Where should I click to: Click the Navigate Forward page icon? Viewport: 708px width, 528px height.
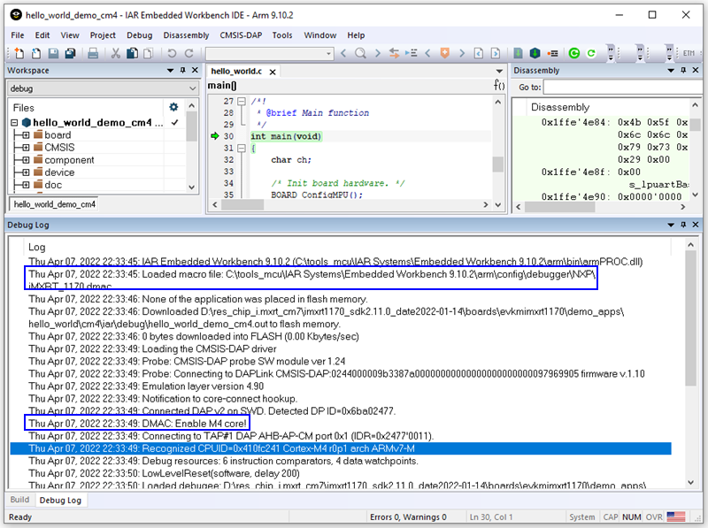point(496,53)
